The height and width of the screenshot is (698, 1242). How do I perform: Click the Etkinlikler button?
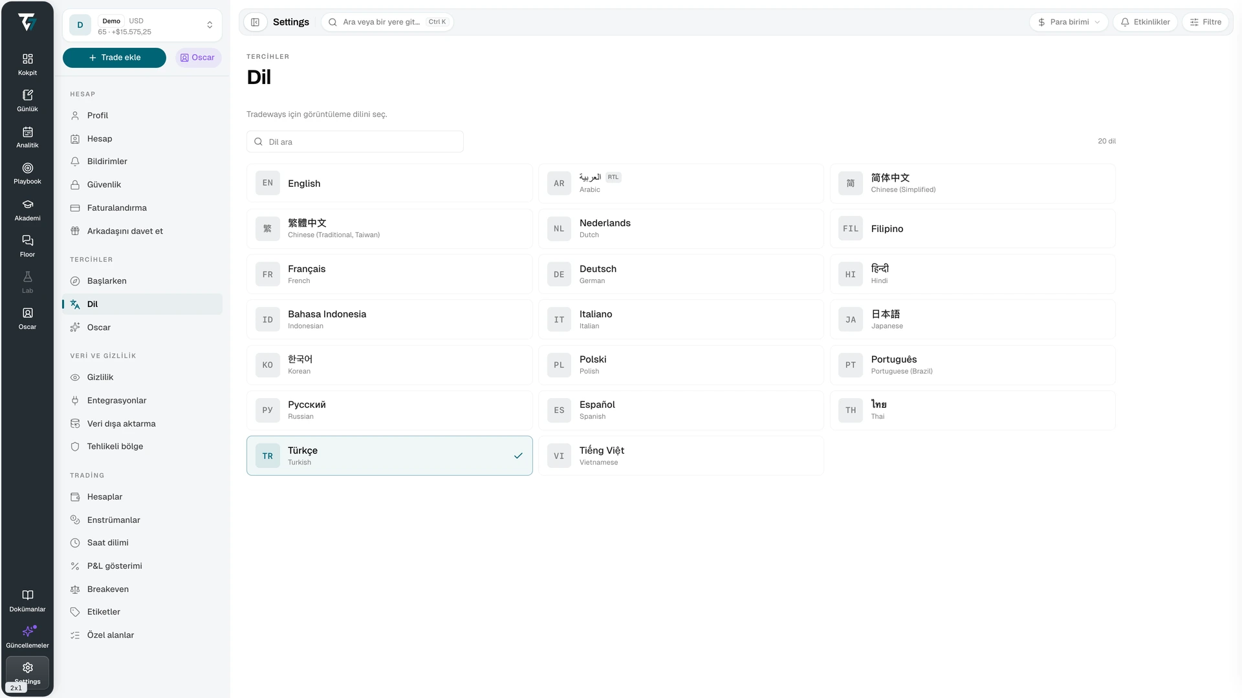pyautogui.click(x=1145, y=22)
